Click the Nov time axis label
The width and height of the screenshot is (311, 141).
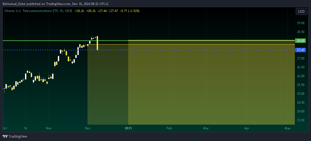click(49, 128)
